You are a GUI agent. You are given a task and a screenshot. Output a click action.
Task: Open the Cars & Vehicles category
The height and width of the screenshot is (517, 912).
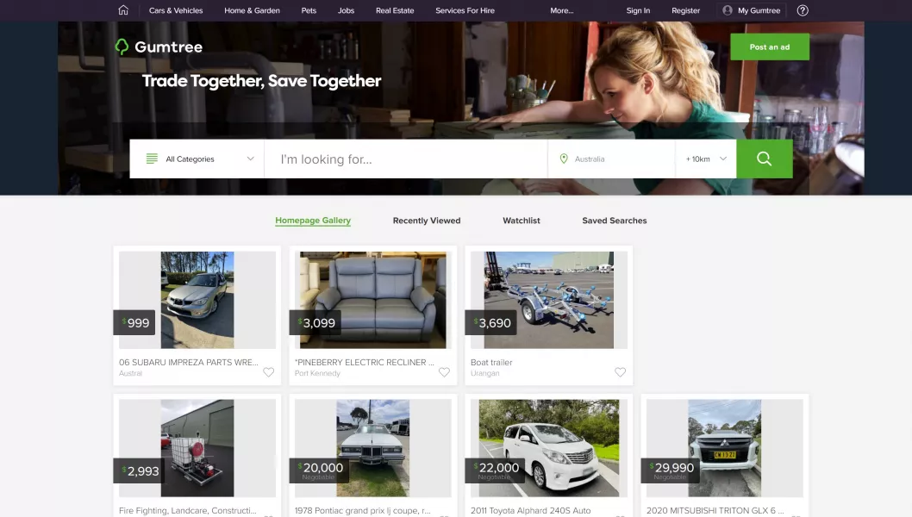click(176, 10)
